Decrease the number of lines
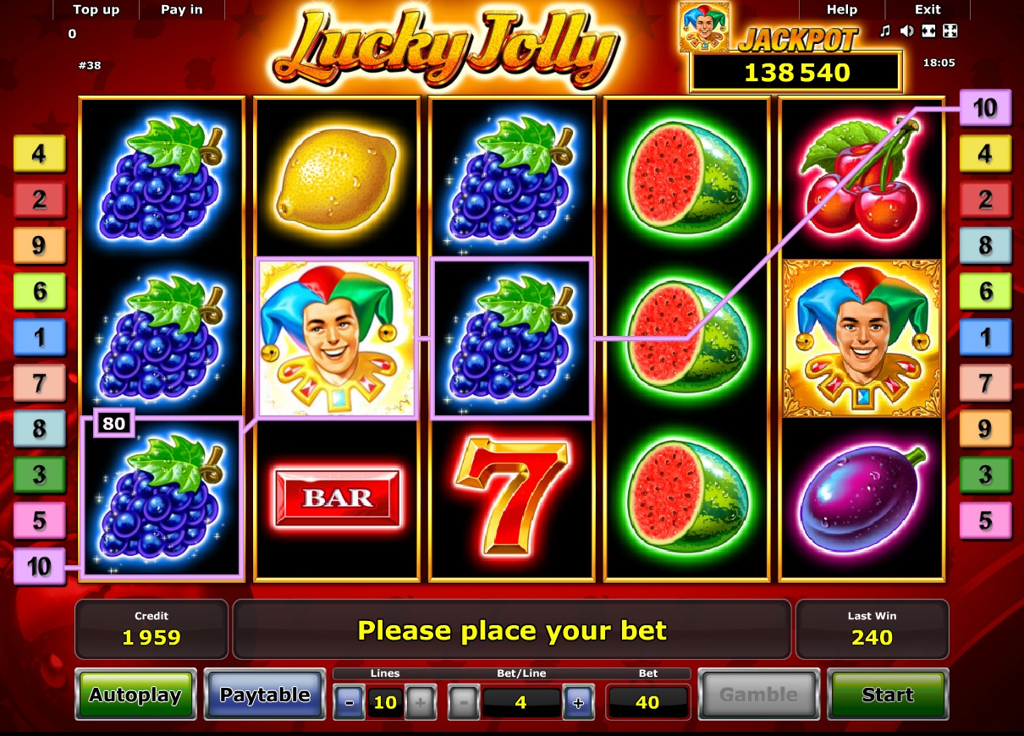The image size is (1024, 736). coord(350,703)
